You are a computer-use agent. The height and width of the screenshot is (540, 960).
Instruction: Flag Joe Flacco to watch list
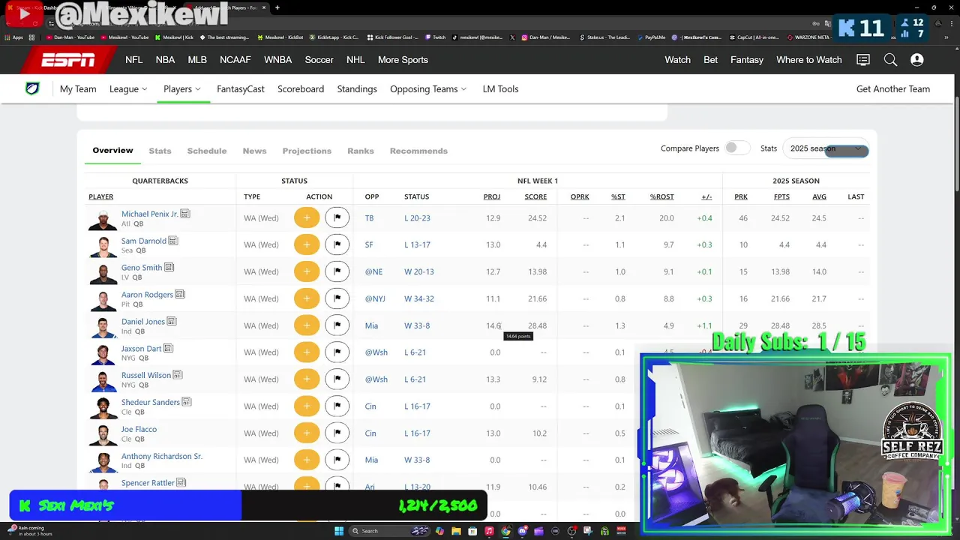(337, 433)
